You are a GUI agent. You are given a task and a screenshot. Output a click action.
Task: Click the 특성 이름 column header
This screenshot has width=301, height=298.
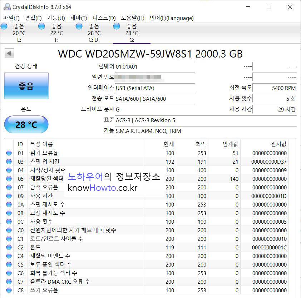coord(85,144)
